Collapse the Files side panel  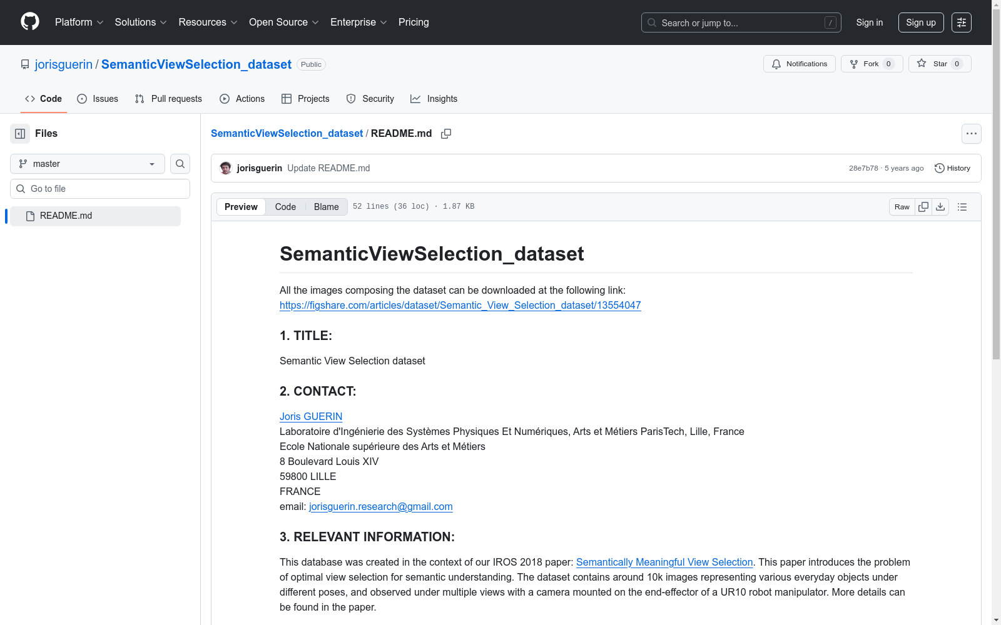pyautogui.click(x=19, y=133)
